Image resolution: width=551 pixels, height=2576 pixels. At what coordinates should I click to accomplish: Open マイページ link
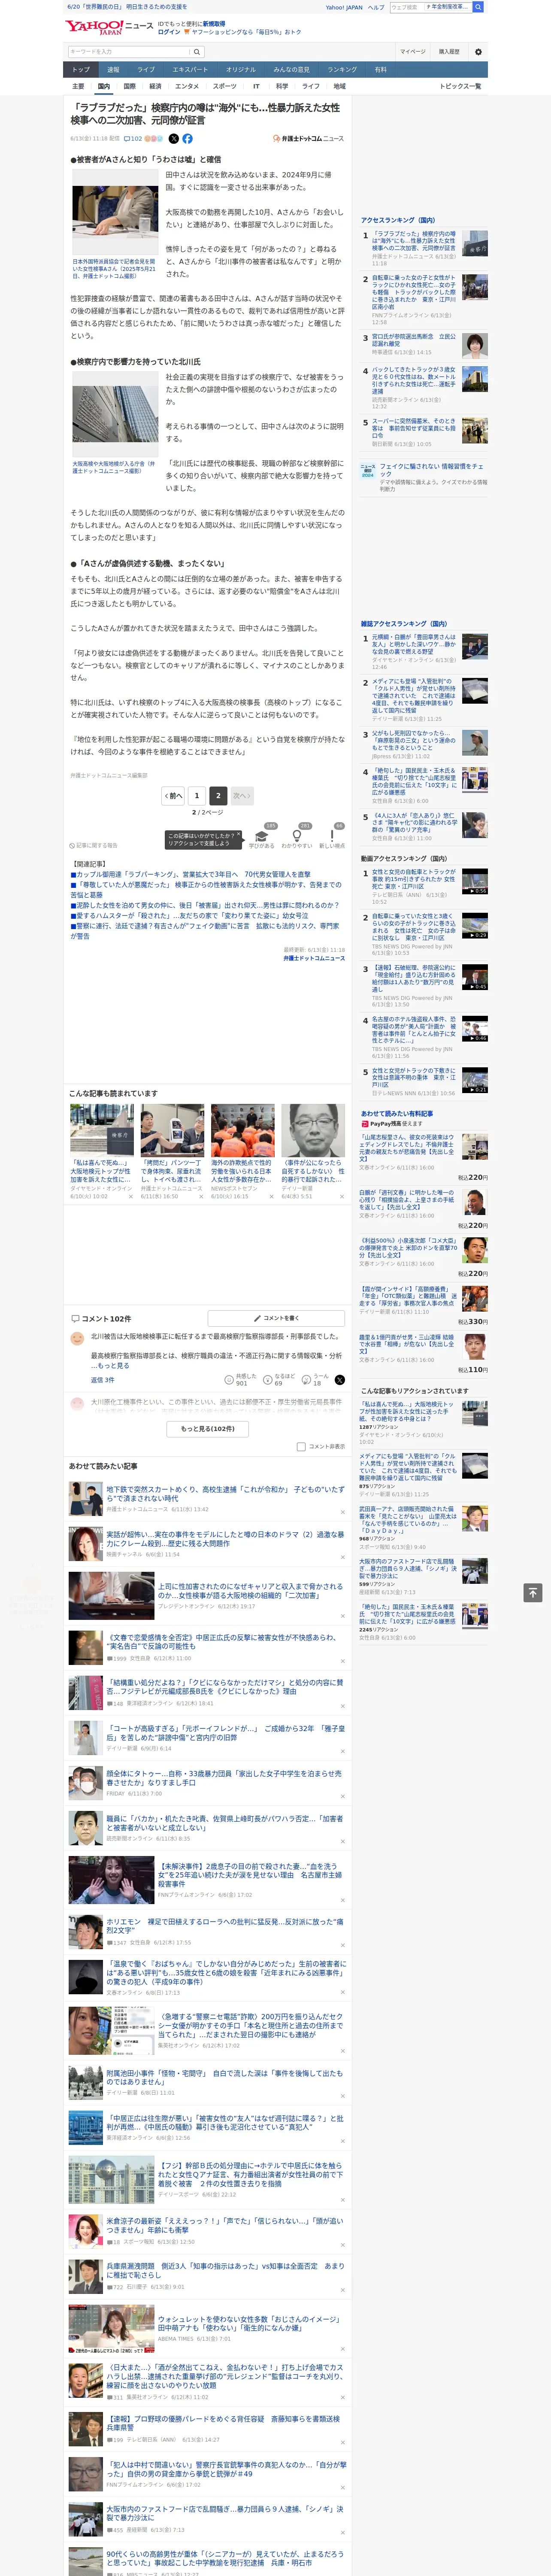[x=413, y=51]
